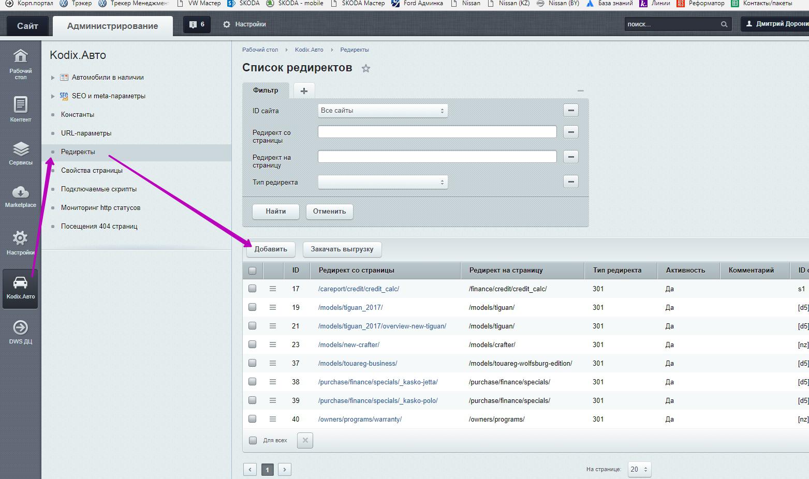Open DWS ДЦ in the sidebar
The height and width of the screenshot is (479, 809).
pos(20,332)
